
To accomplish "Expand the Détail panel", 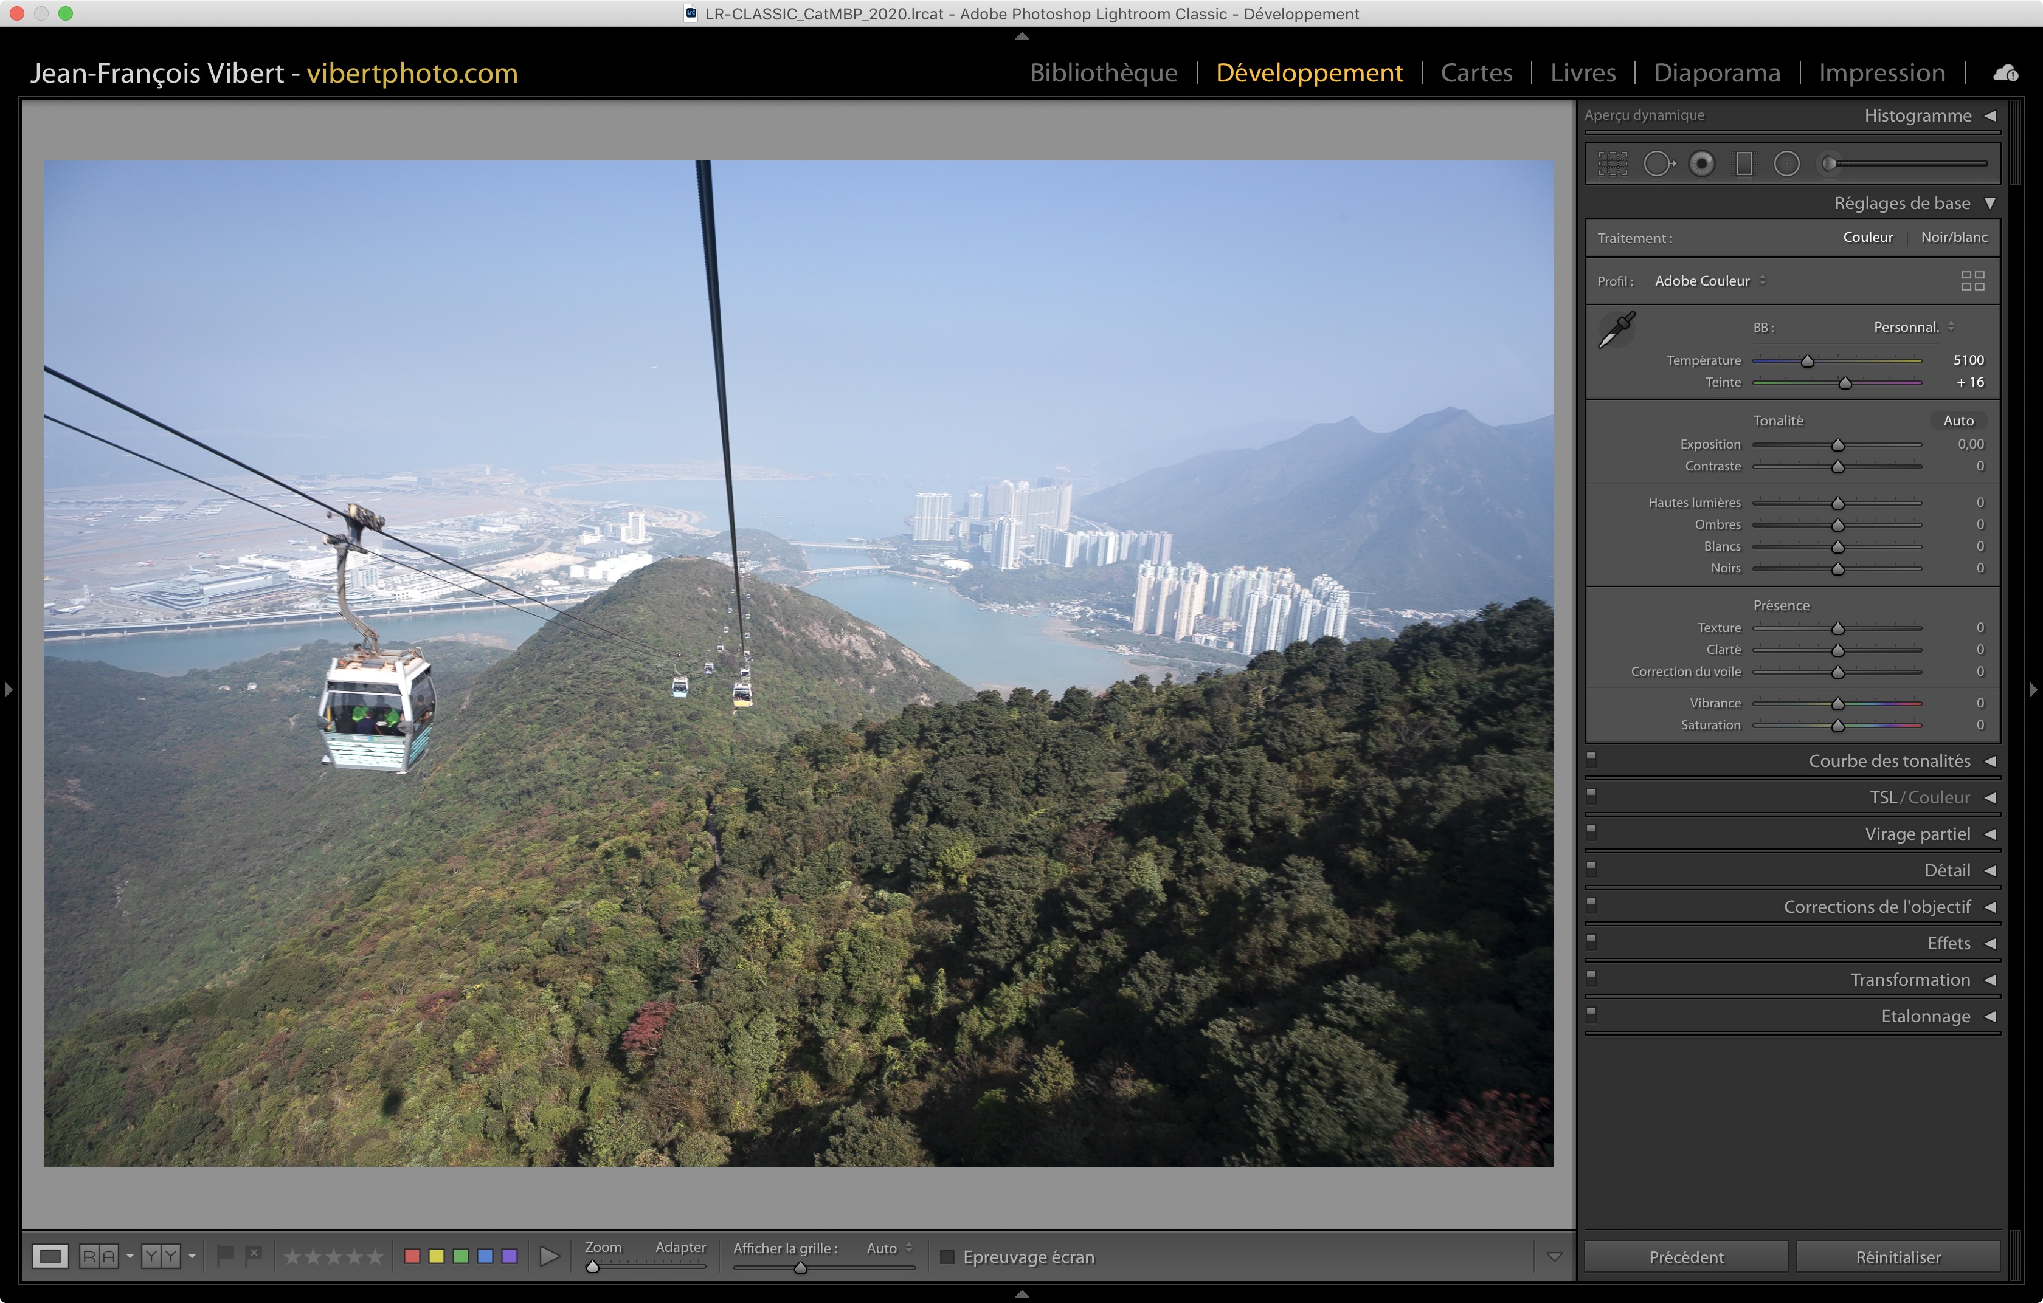I will click(x=1947, y=871).
